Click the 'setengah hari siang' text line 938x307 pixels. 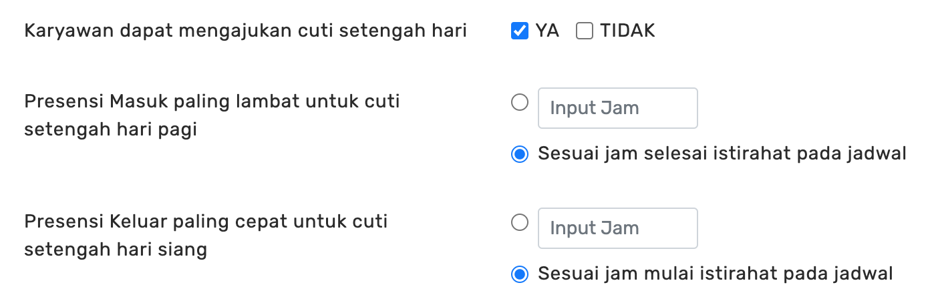pos(115,250)
